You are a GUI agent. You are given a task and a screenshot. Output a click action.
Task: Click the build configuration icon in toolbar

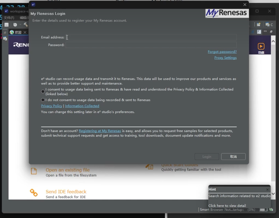(15, 25)
